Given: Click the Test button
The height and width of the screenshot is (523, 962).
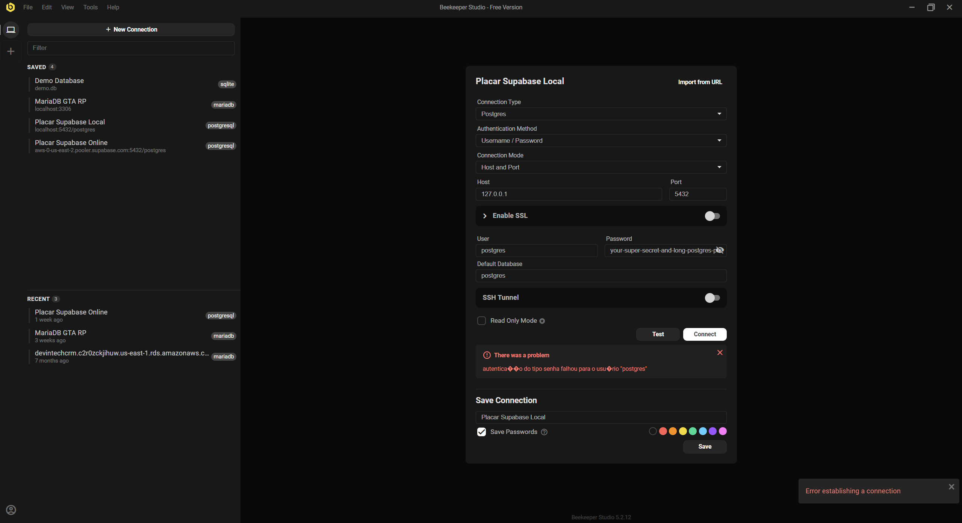Looking at the screenshot, I should point(658,334).
